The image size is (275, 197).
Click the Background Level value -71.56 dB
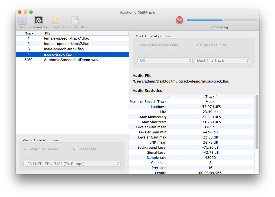(x=210, y=148)
